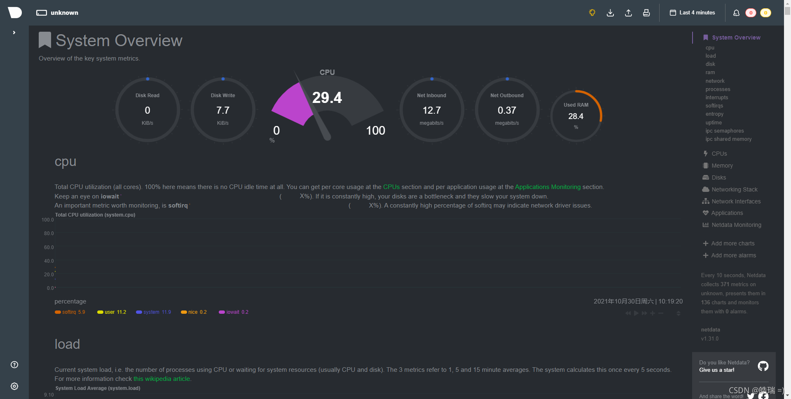
Task: Click the yellow warning alarms badge
Action: 765,13
